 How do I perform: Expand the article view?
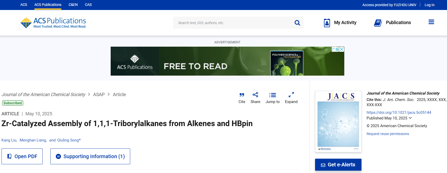(x=291, y=95)
